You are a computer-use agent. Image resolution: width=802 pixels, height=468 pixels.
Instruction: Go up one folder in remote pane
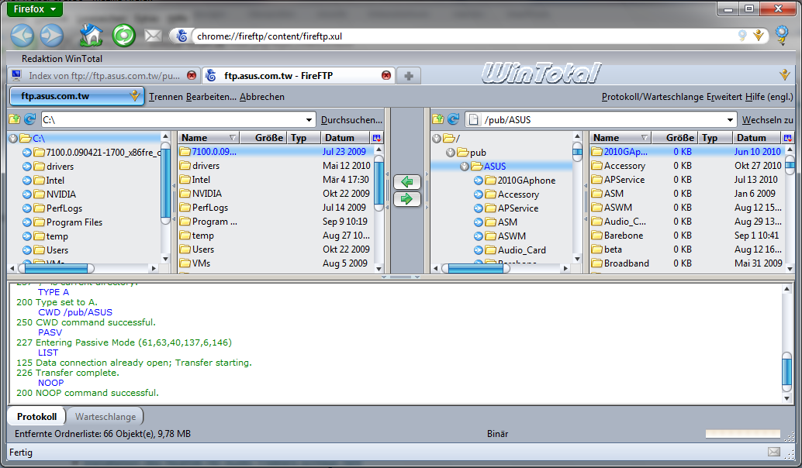click(437, 119)
